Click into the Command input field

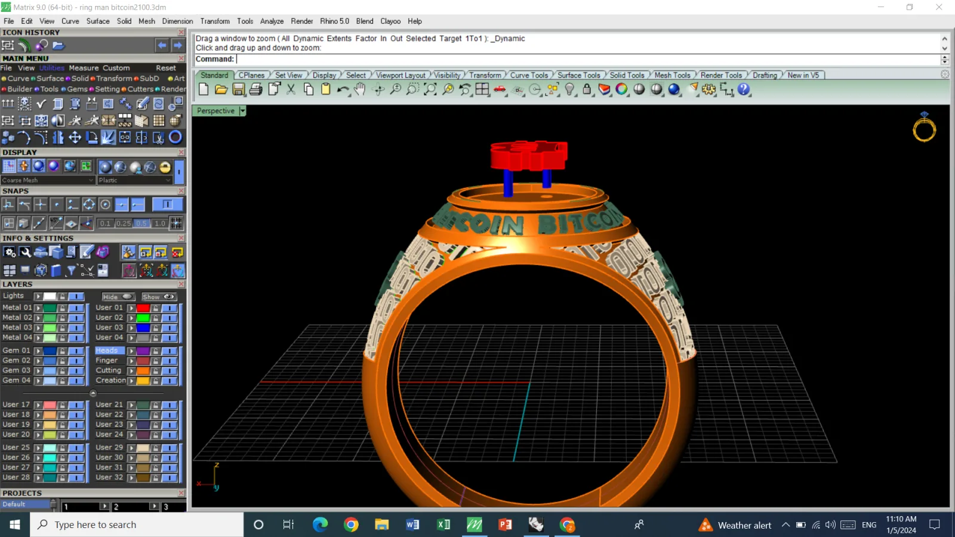tap(588, 59)
